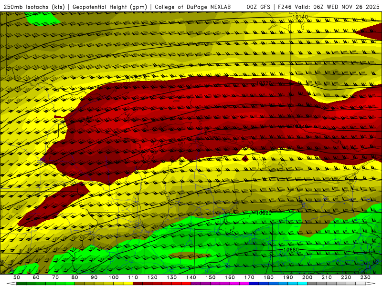
Task: Click the 180 knot label on the color scale
Action: pyautogui.click(x=268, y=277)
